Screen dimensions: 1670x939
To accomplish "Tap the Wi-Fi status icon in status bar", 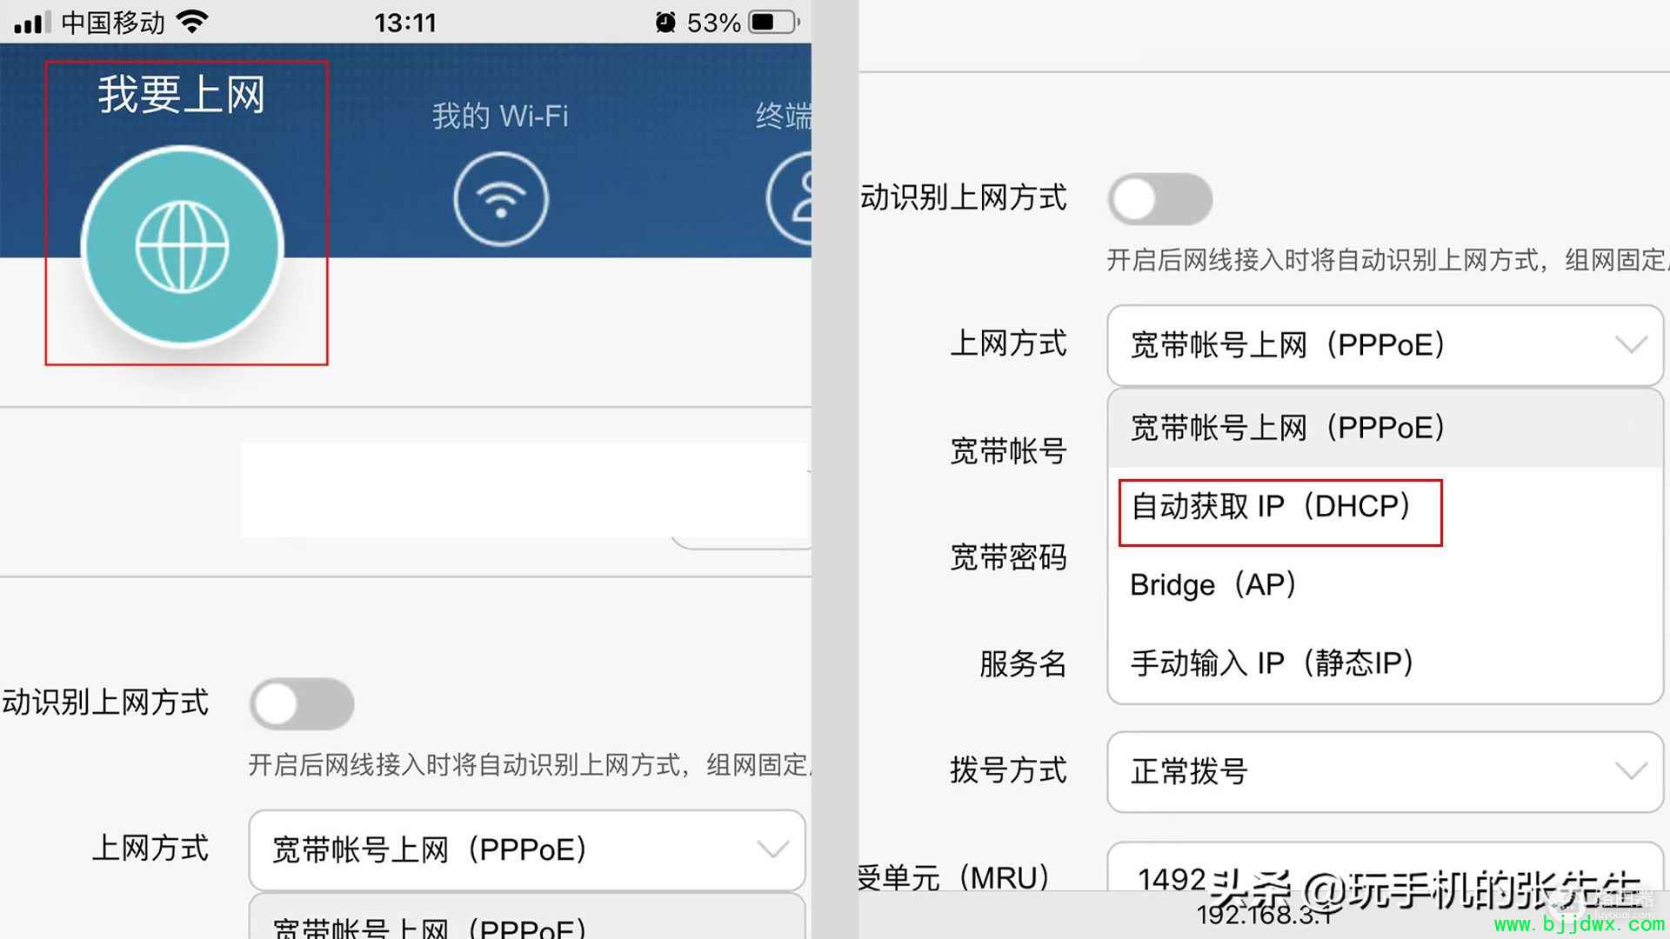I will 192,22.
